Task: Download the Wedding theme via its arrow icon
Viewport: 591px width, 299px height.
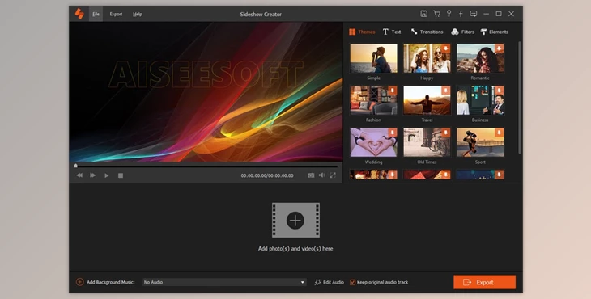Action: point(393,133)
